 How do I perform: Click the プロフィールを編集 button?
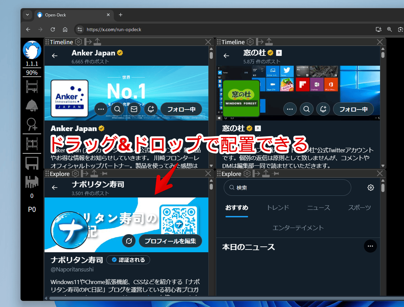tap(170, 241)
